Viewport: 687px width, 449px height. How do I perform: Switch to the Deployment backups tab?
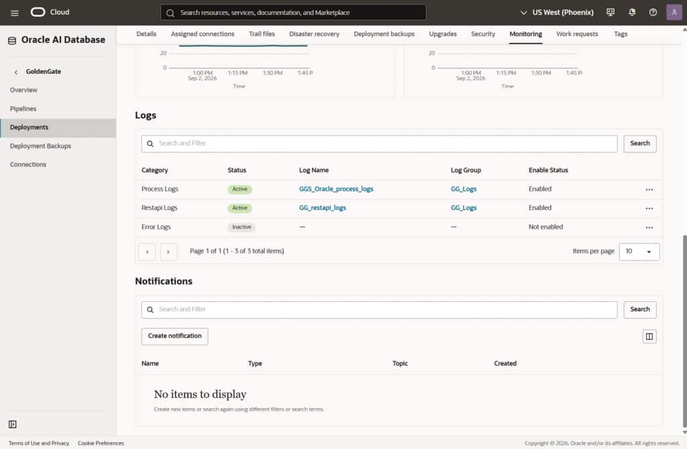tap(384, 34)
